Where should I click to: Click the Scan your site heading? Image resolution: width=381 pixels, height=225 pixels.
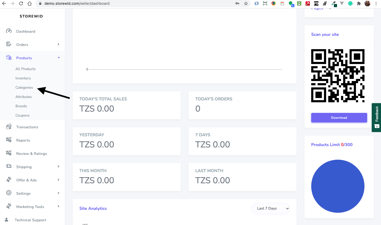[325, 35]
